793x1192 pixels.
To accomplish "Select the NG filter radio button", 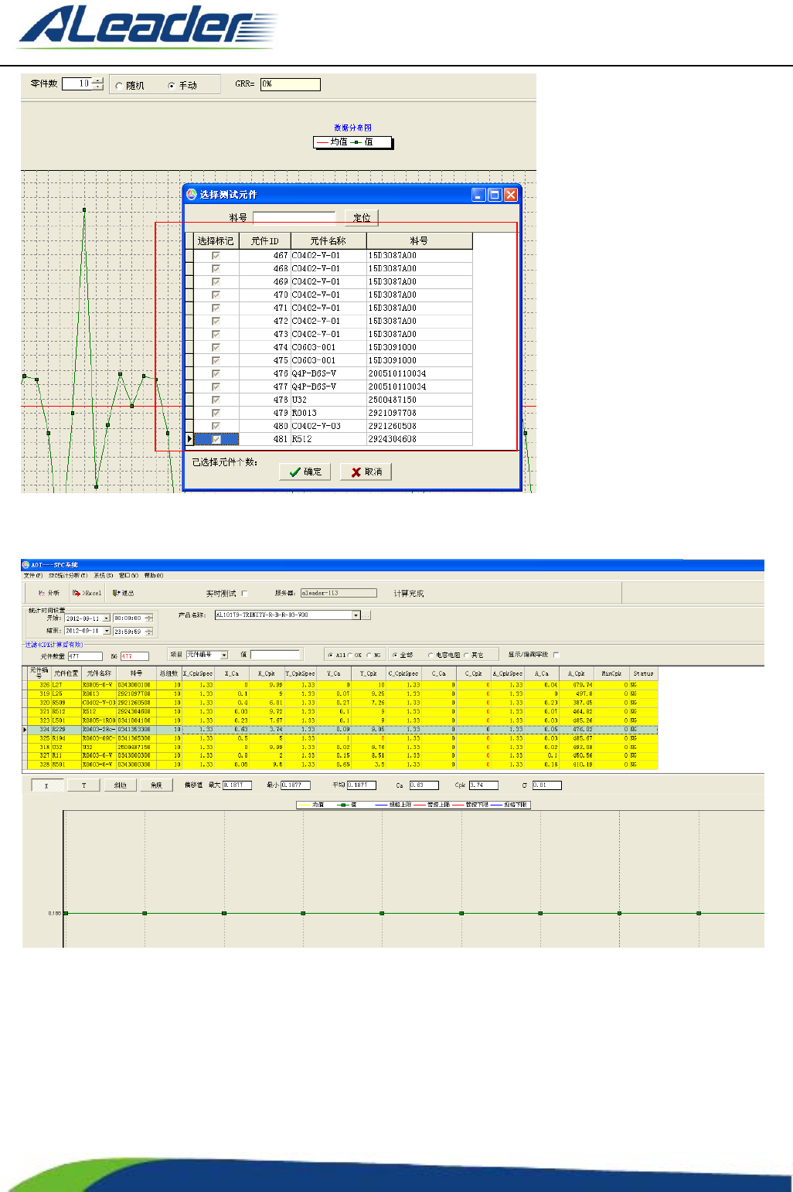I will pyautogui.click(x=369, y=655).
